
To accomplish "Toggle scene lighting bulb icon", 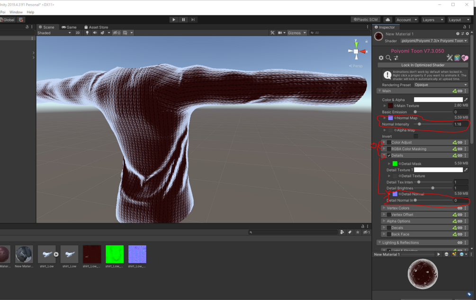I will coord(87,33).
